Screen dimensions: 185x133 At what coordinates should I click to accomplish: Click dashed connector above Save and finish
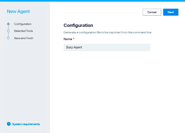coord(8,34)
